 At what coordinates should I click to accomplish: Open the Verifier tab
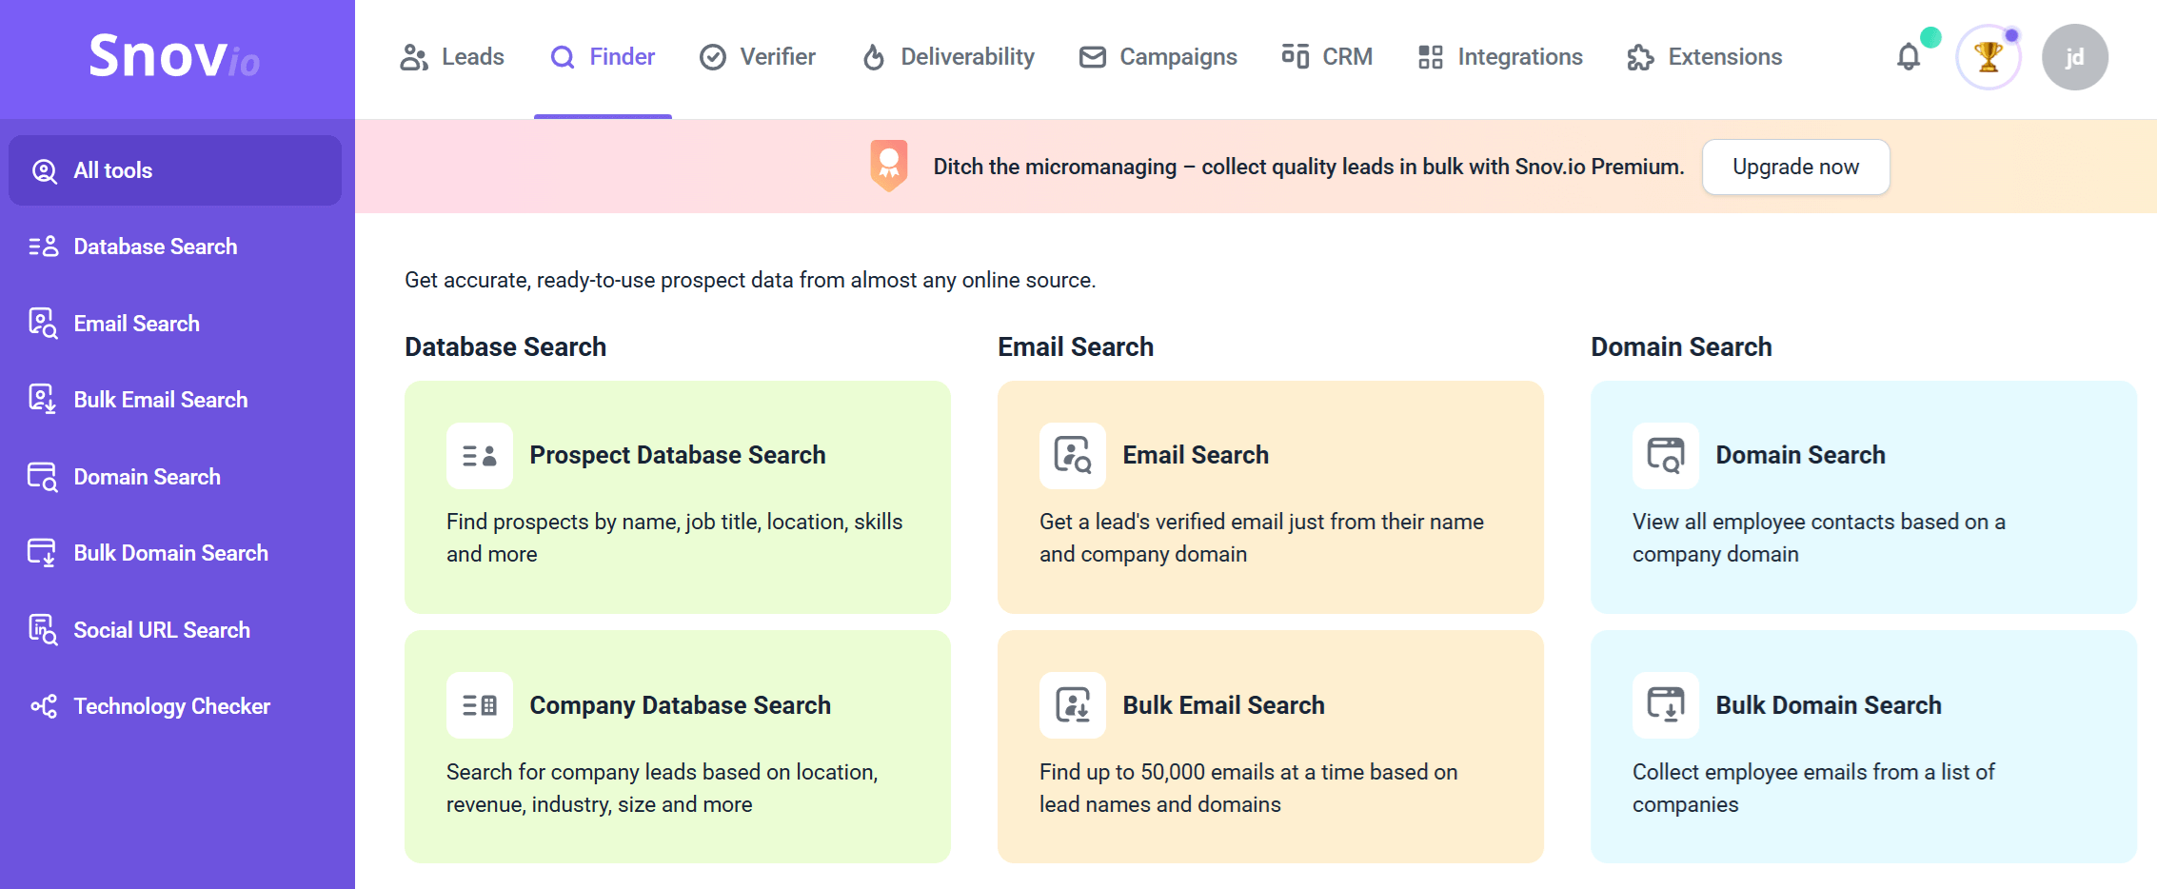pyautogui.click(x=758, y=57)
